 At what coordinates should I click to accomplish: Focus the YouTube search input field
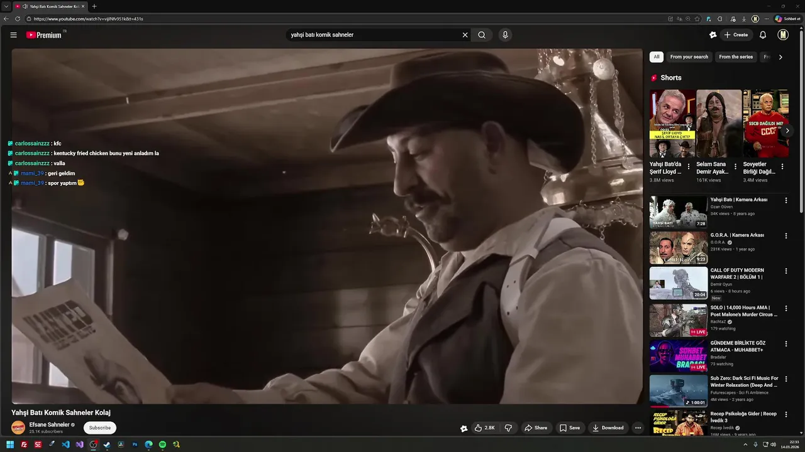[374, 35]
